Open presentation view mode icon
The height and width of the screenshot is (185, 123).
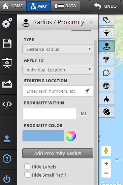(7, 63)
